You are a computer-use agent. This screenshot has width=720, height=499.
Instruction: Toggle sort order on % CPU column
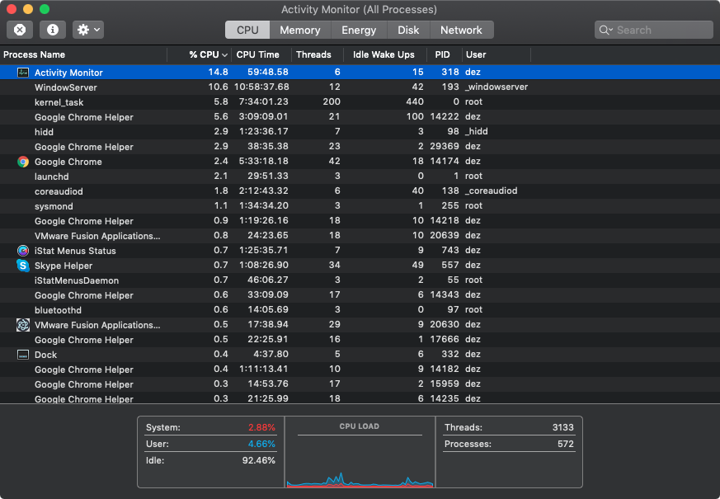tap(200, 54)
